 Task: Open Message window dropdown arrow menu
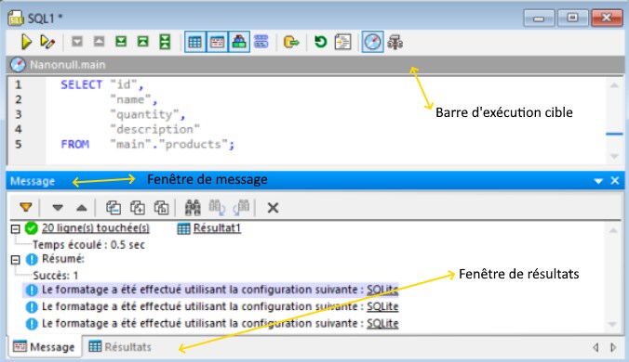point(598,181)
